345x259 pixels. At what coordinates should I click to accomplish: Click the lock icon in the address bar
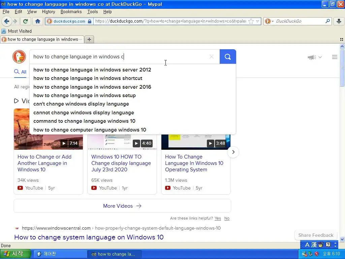(90, 21)
